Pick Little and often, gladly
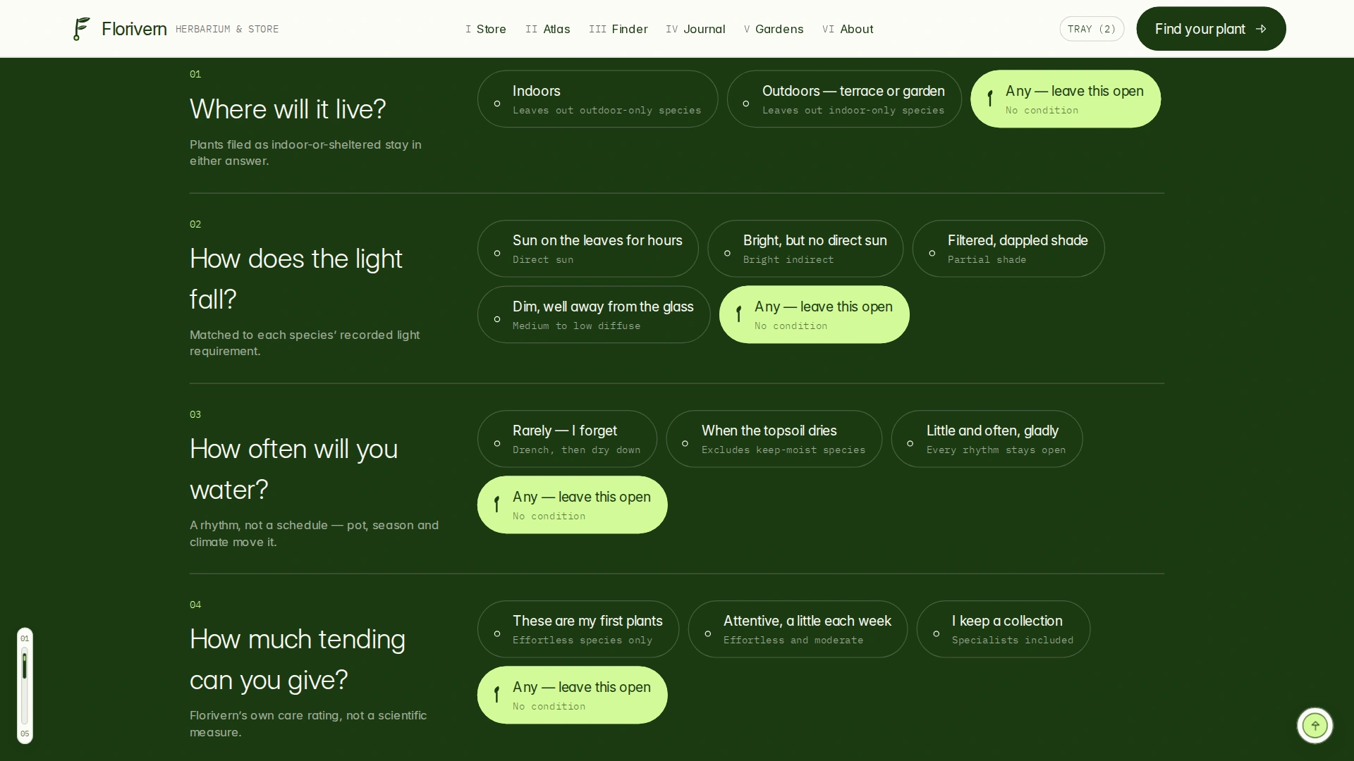 coord(987,439)
